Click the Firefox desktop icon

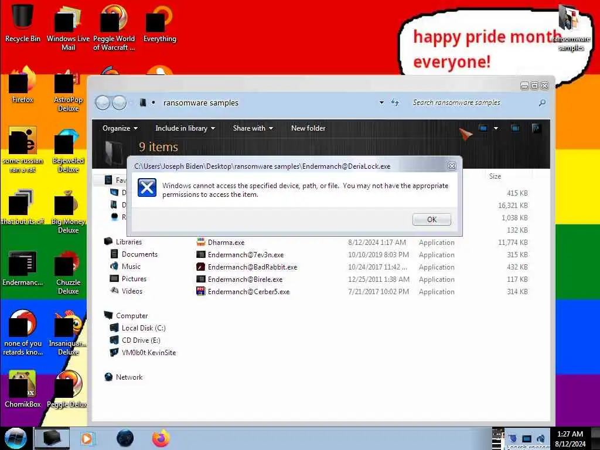pos(23,85)
